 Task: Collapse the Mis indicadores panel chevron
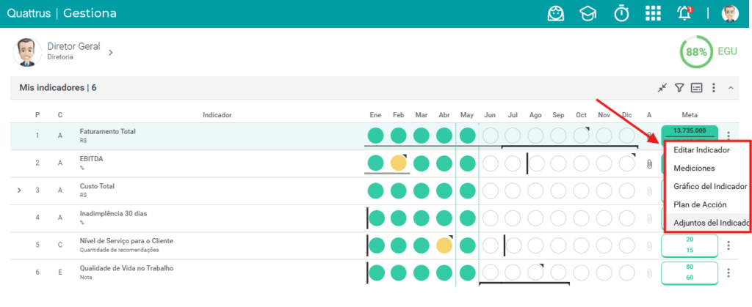point(731,87)
